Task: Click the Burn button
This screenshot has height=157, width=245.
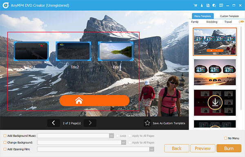Action: click(x=229, y=148)
